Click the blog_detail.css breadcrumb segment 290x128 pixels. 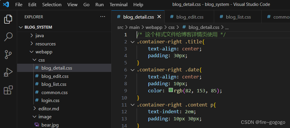(204, 27)
